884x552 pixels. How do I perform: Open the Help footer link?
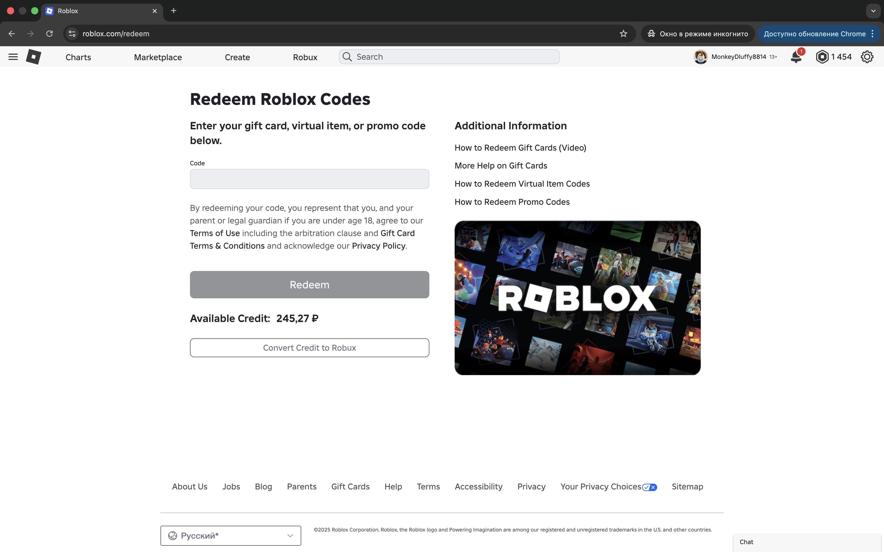[x=393, y=487]
